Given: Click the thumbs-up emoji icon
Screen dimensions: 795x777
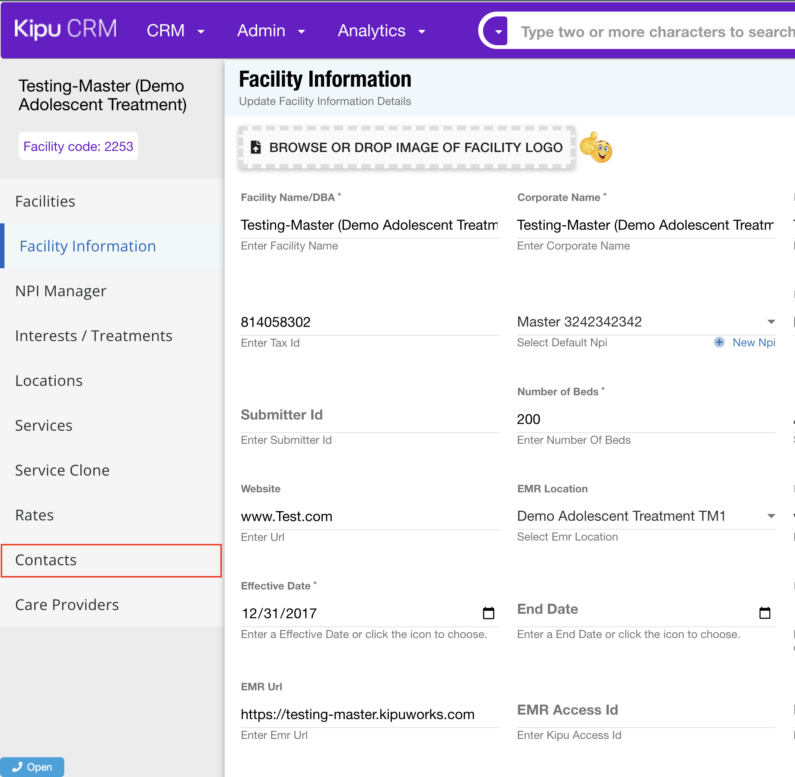Looking at the screenshot, I should point(596,148).
